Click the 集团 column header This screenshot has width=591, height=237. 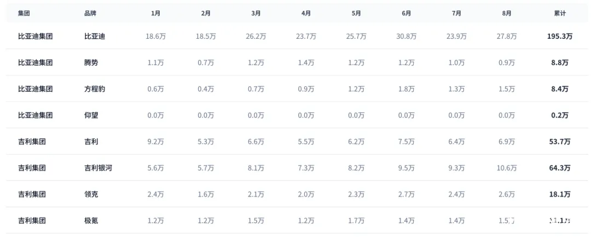pos(24,13)
